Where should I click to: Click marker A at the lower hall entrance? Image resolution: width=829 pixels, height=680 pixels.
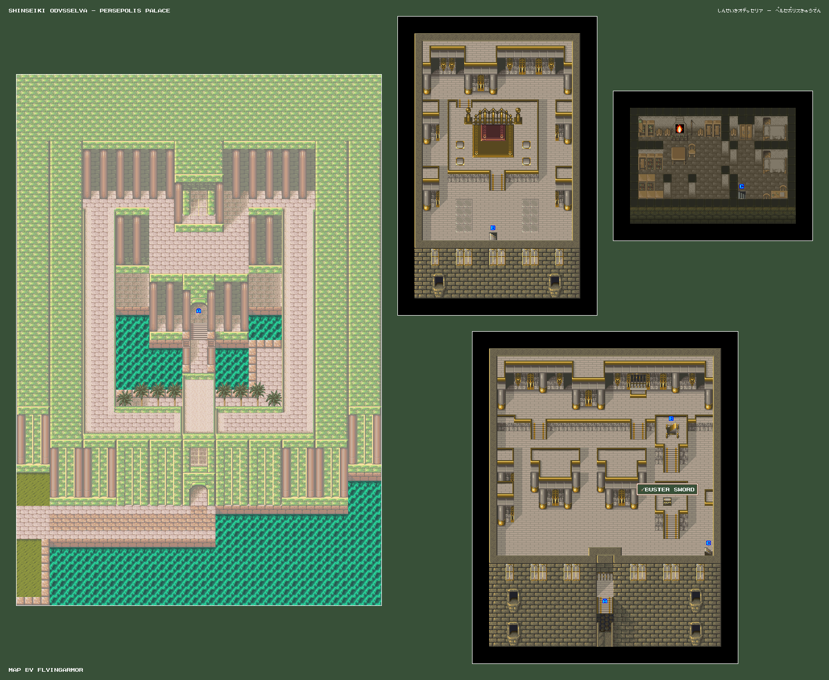click(605, 601)
